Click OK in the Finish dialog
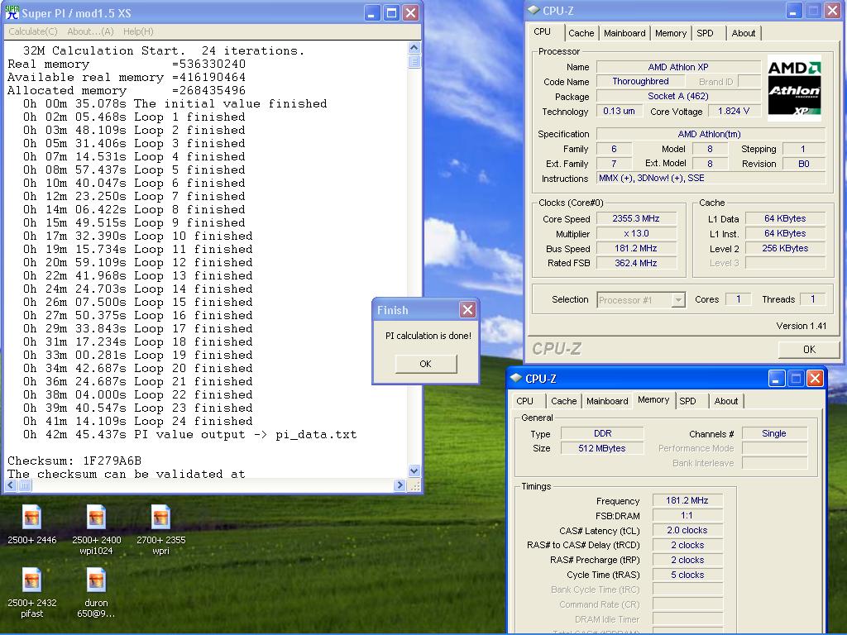 (426, 364)
